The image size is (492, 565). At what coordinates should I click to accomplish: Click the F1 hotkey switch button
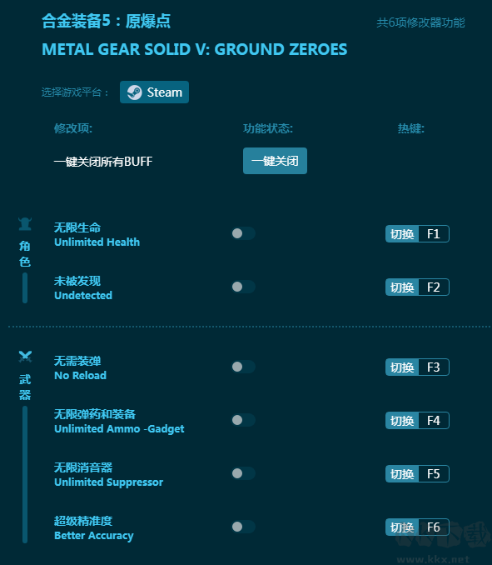tap(402, 234)
